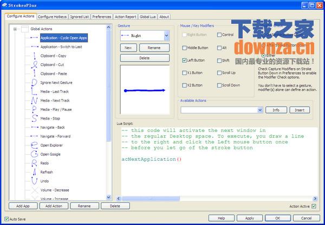Screen dimensions: 325x225
Task: Click the Insert button
Action: (300, 110)
